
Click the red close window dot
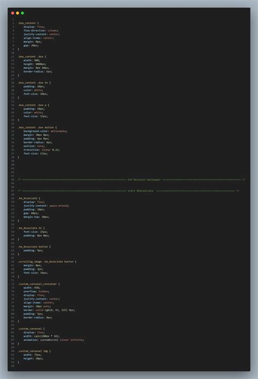[13, 13]
